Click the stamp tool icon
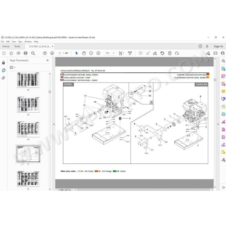This screenshot has height=226, width=226. click(x=162, y=53)
